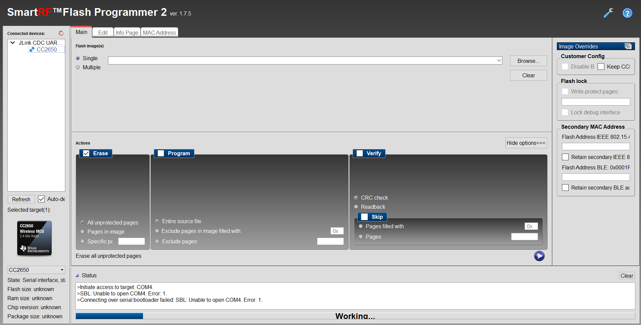Screen dimensions: 641x325
Task: Click the Skip pages filled-with value field
Action: (531, 226)
